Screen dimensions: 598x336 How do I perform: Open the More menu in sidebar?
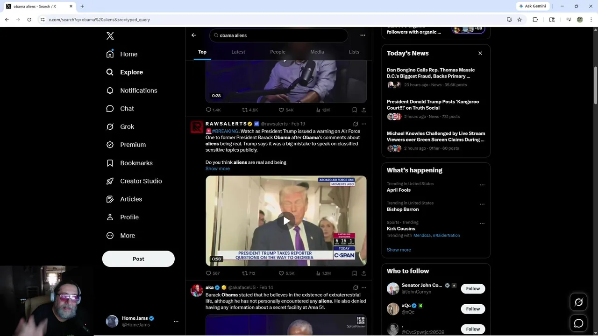coord(121,236)
